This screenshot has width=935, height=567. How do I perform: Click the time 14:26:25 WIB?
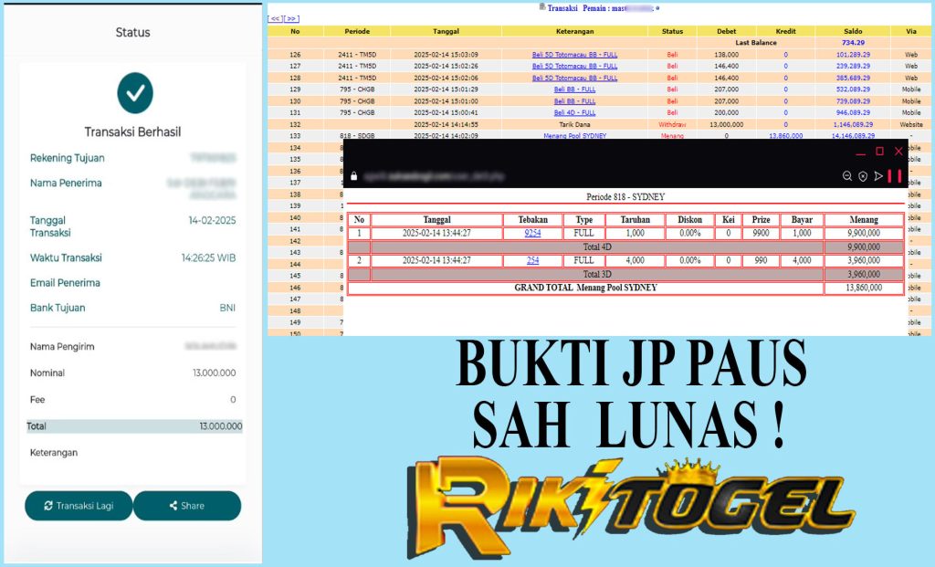(x=209, y=258)
